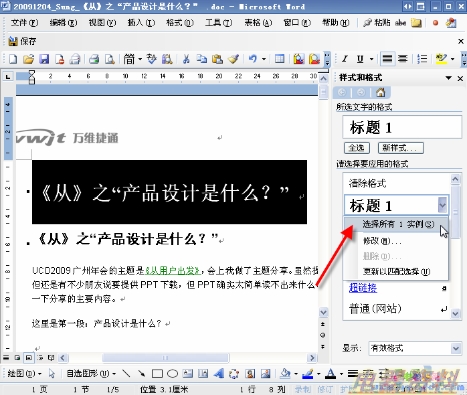Viewport: 467px width, 395px height.
Task: Click the font color A swatch
Action: 330,374
